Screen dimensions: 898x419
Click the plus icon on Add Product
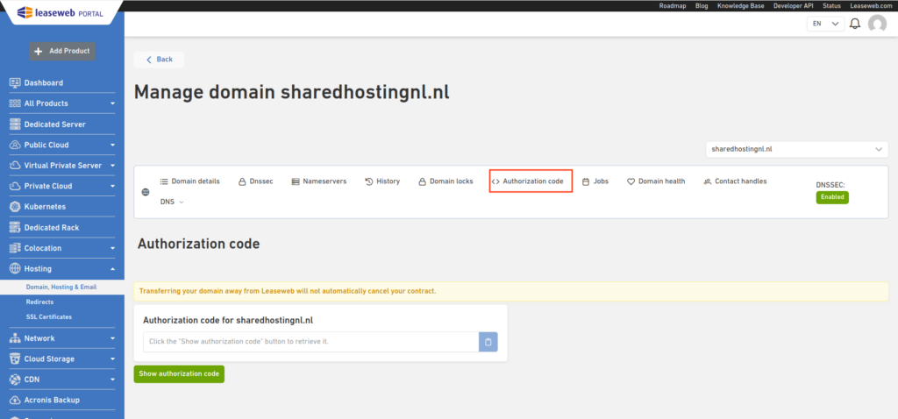click(39, 51)
